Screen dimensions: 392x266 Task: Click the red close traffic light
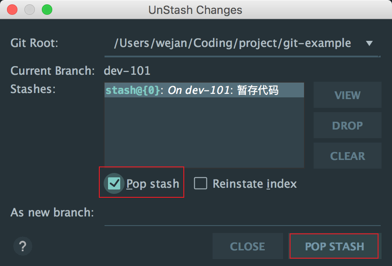[12, 10]
